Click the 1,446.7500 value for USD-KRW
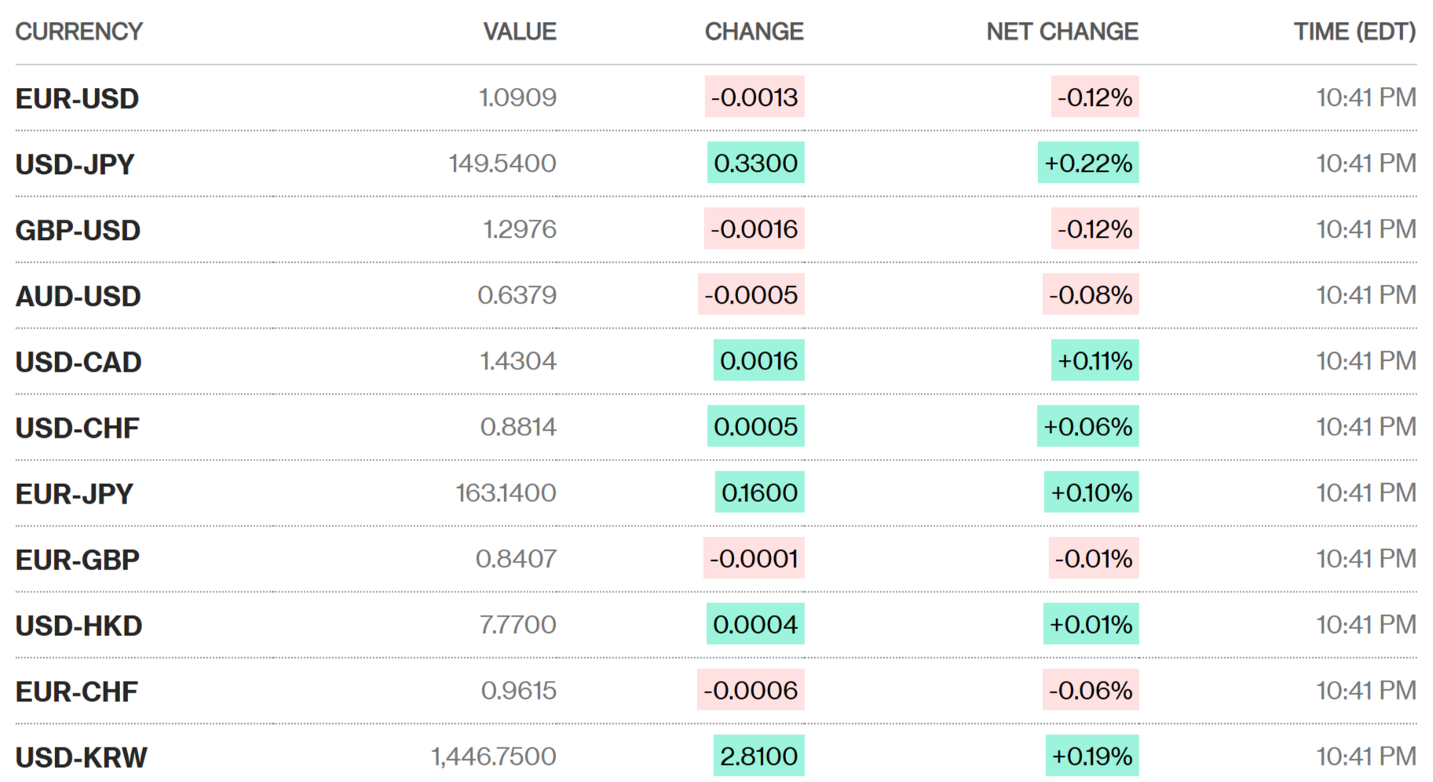1433x782 pixels. pyautogui.click(x=493, y=756)
